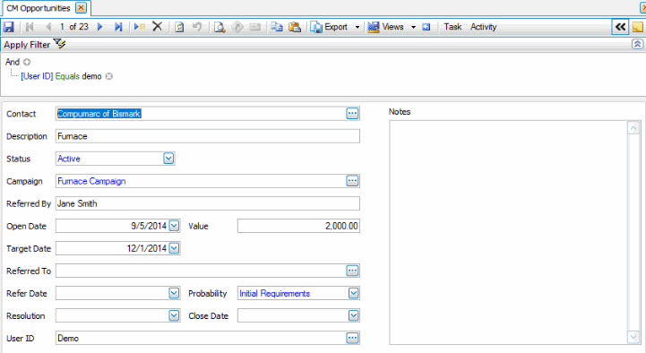Click the Equals filter operator

click(67, 76)
